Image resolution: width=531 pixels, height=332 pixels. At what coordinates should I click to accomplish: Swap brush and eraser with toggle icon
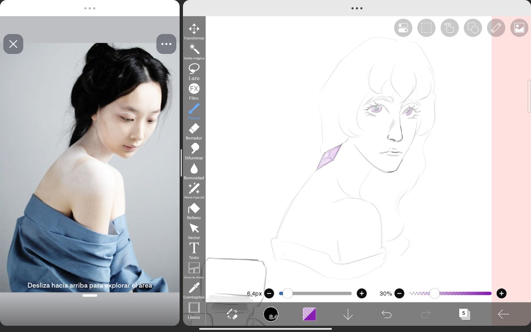pos(232,314)
